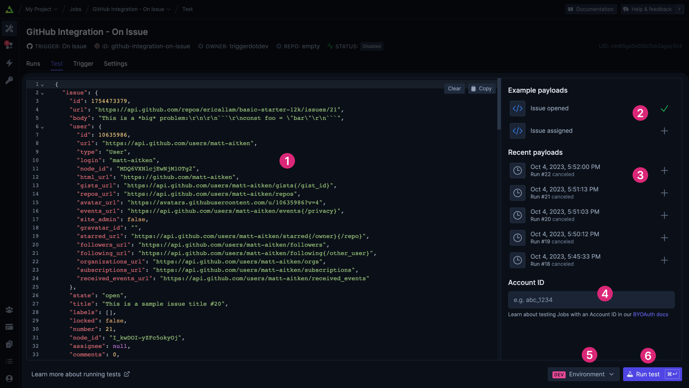Add Run #22 payload with plus icon

[x=664, y=170]
